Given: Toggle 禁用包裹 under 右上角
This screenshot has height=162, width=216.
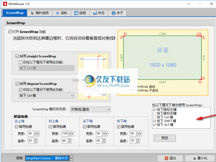Looking at the screenshot, I should (x=50, y=127).
